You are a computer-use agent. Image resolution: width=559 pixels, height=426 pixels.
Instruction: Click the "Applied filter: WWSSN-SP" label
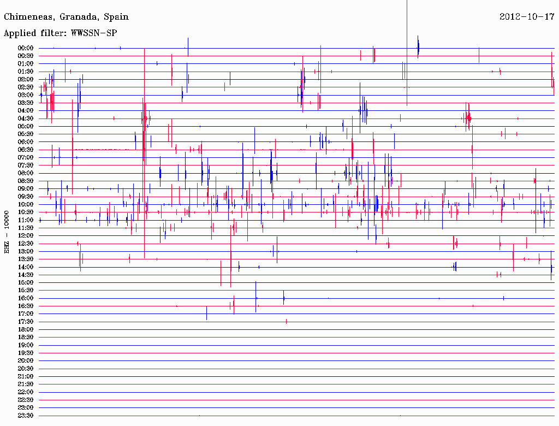60,33
